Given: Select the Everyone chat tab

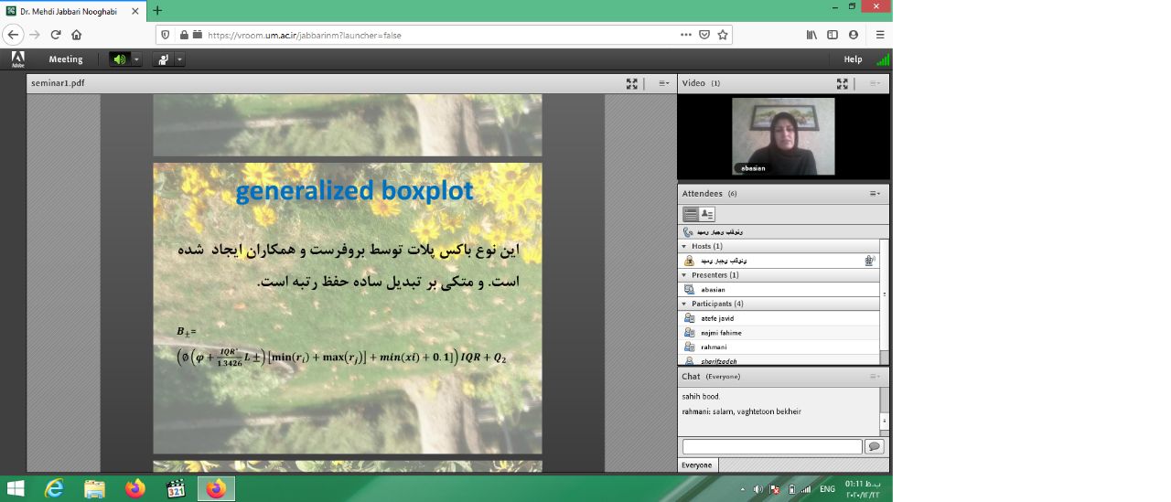Looking at the screenshot, I should (697, 465).
